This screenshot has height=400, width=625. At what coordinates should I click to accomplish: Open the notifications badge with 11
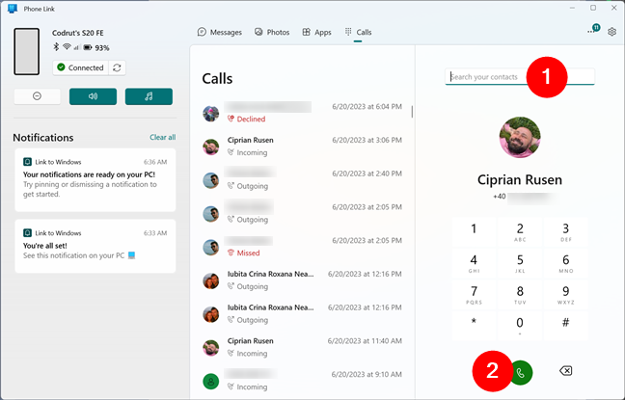[x=593, y=30]
